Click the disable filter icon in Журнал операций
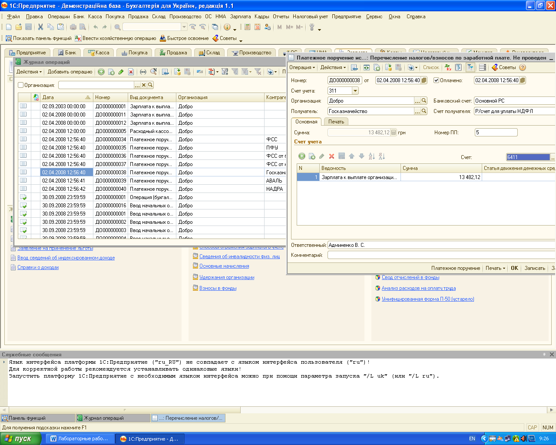The height and width of the screenshot is (445, 556). (258, 72)
